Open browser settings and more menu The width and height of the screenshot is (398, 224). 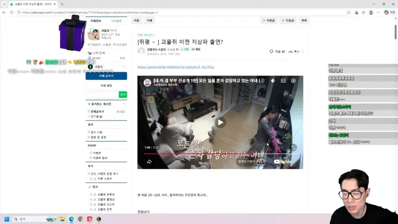pos(378,13)
